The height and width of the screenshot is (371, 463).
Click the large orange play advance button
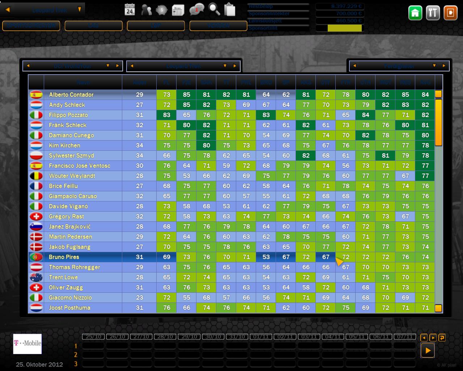(428, 350)
